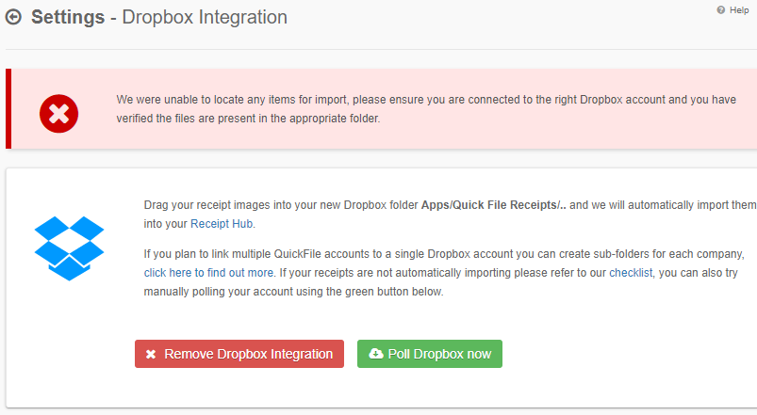Viewport: 757px width, 415px height.
Task: Click the back arrow icon beside Settings
Action: [13, 17]
